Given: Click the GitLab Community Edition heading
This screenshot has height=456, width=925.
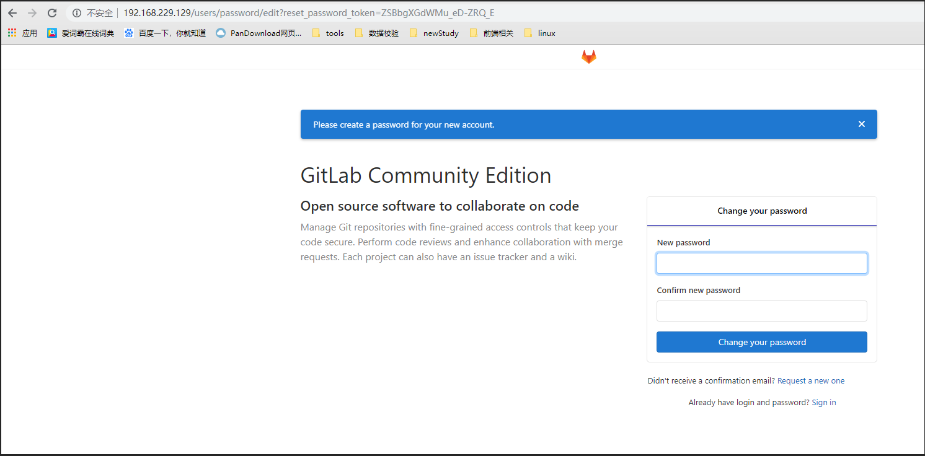Looking at the screenshot, I should pyautogui.click(x=426, y=175).
